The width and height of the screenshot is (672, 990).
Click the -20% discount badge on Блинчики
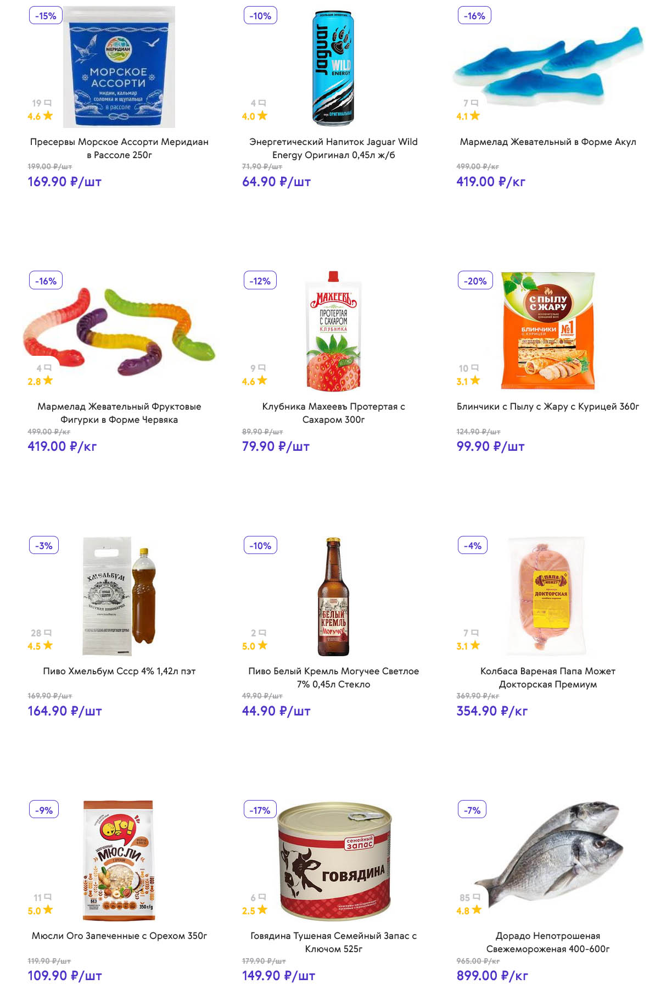[475, 281]
